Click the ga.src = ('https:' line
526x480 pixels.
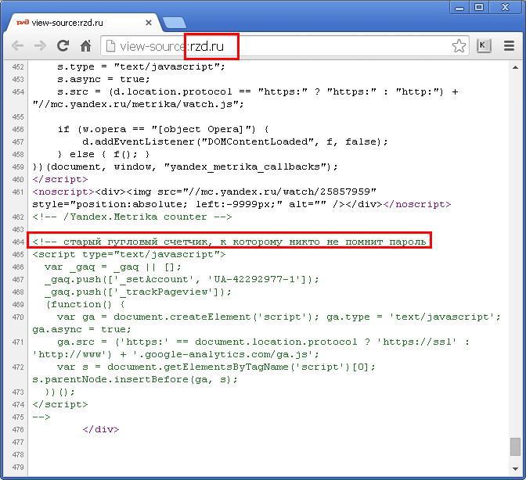pyautogui.click(x=263, y=342)
